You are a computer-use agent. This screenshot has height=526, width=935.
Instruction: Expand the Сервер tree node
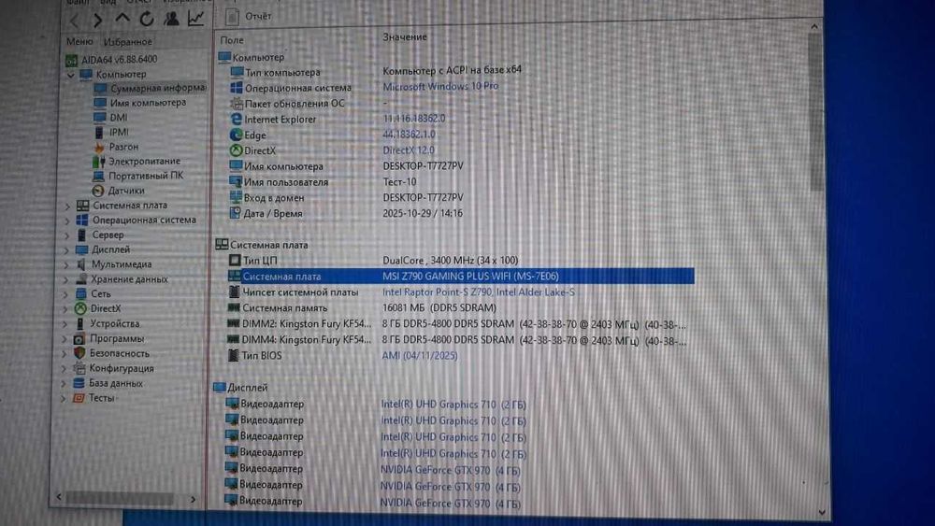tap(66, 235)
